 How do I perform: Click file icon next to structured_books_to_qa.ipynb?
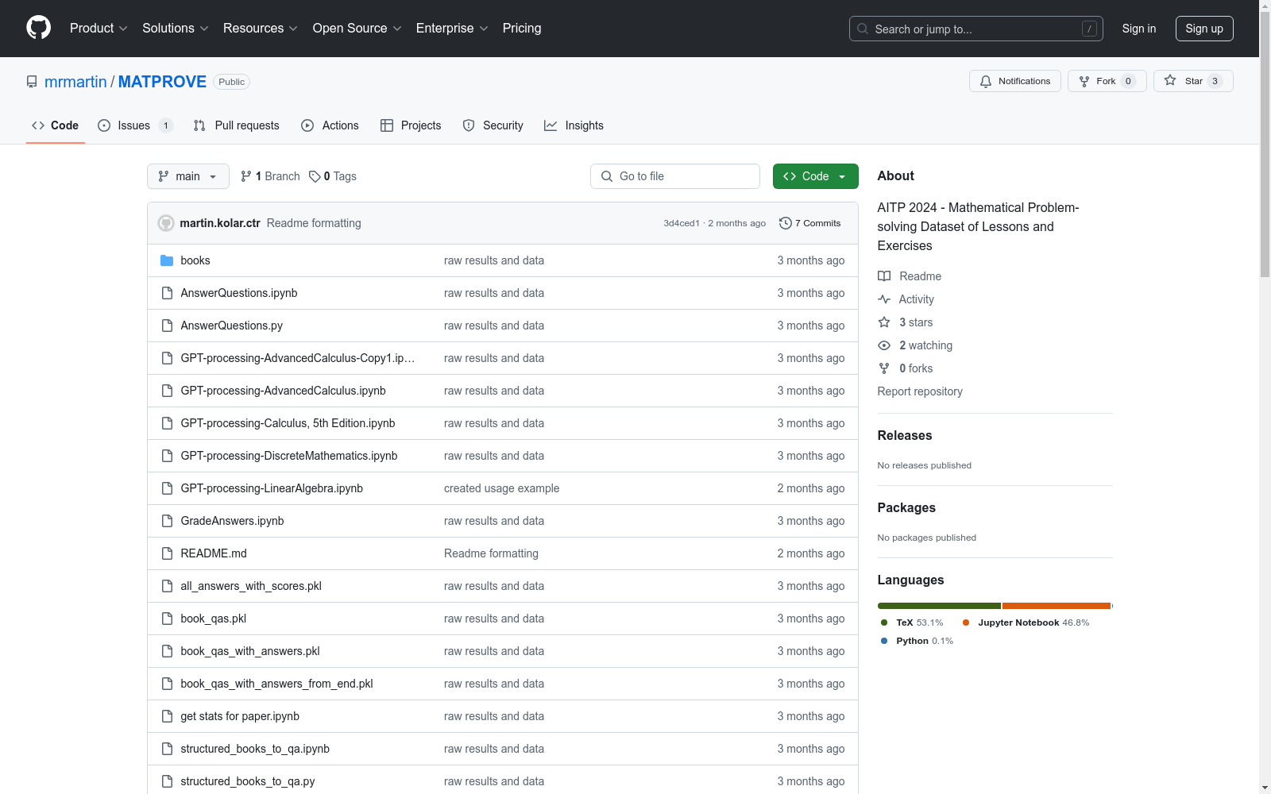(167, 749)
